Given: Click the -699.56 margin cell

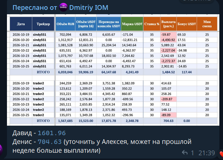Looking at the screenshot, I should click(132, 99).
